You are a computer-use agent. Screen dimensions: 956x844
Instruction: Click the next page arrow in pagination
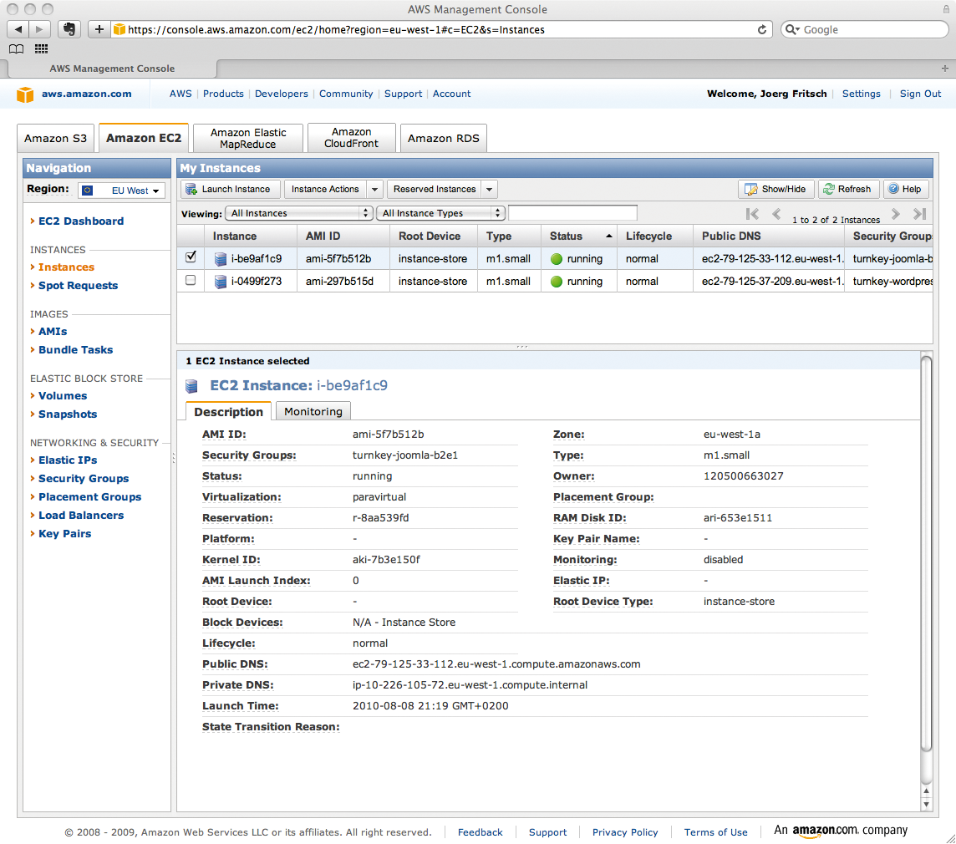(x=894, y=214)
